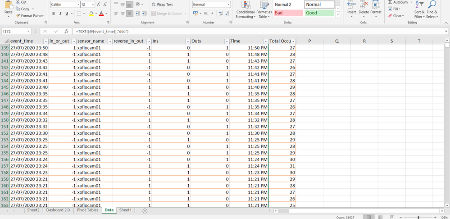Click the accounting number format icon
Viewport: 450px width, 219px height.
pos(195,14)
